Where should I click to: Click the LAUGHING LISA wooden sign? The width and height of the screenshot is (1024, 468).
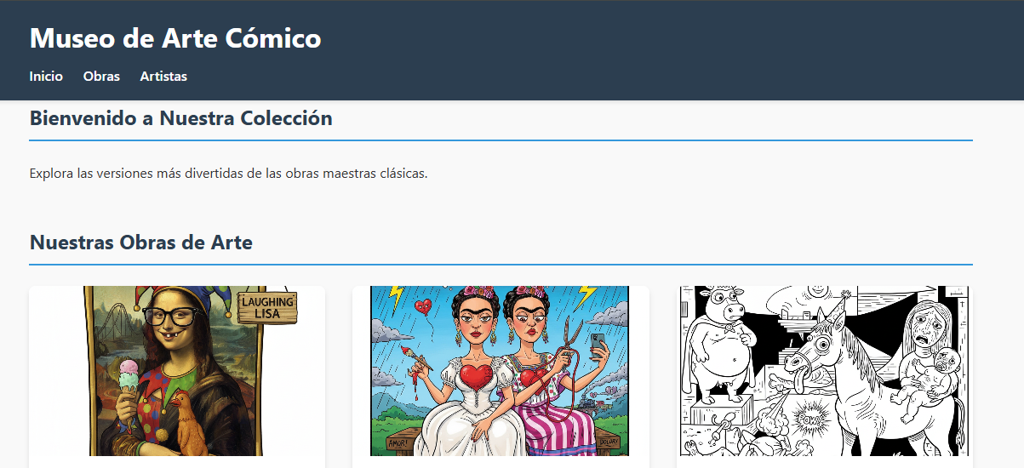coord(267,307)
